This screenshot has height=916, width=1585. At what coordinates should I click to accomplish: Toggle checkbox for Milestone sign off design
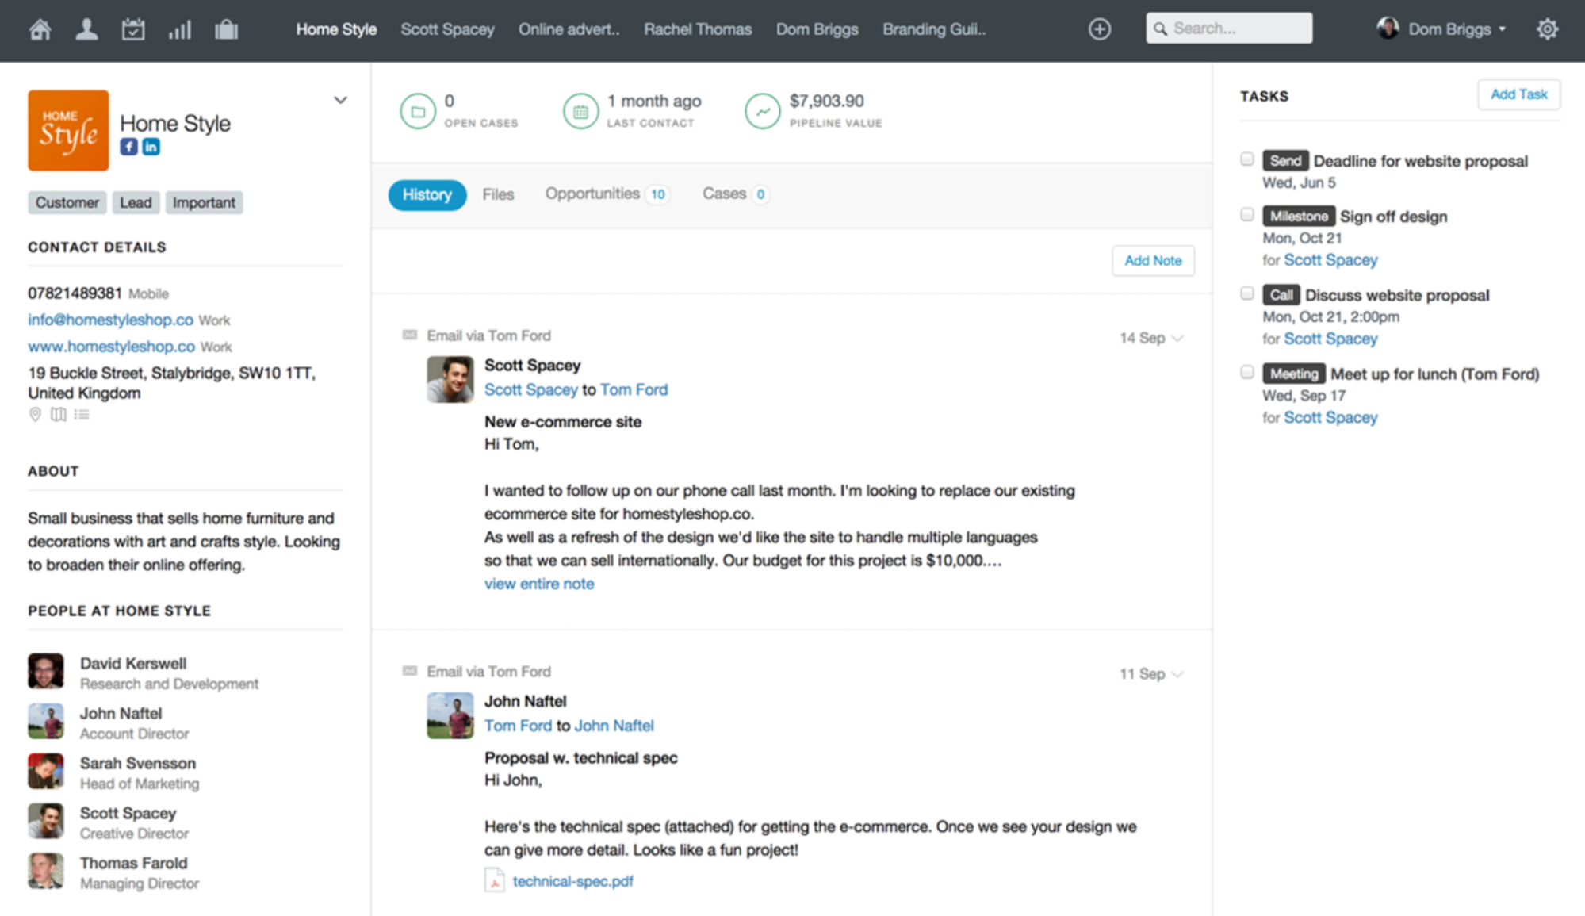(1246, 216)
